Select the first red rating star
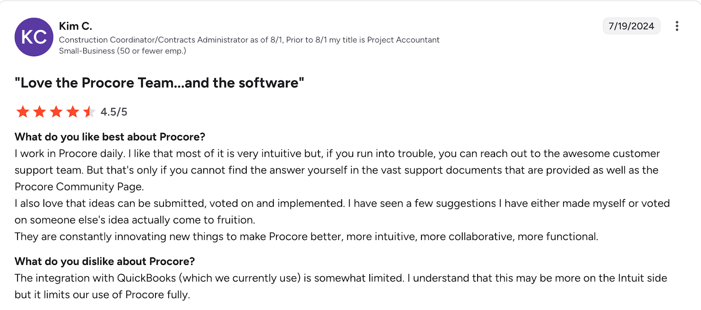 [22, 112]
